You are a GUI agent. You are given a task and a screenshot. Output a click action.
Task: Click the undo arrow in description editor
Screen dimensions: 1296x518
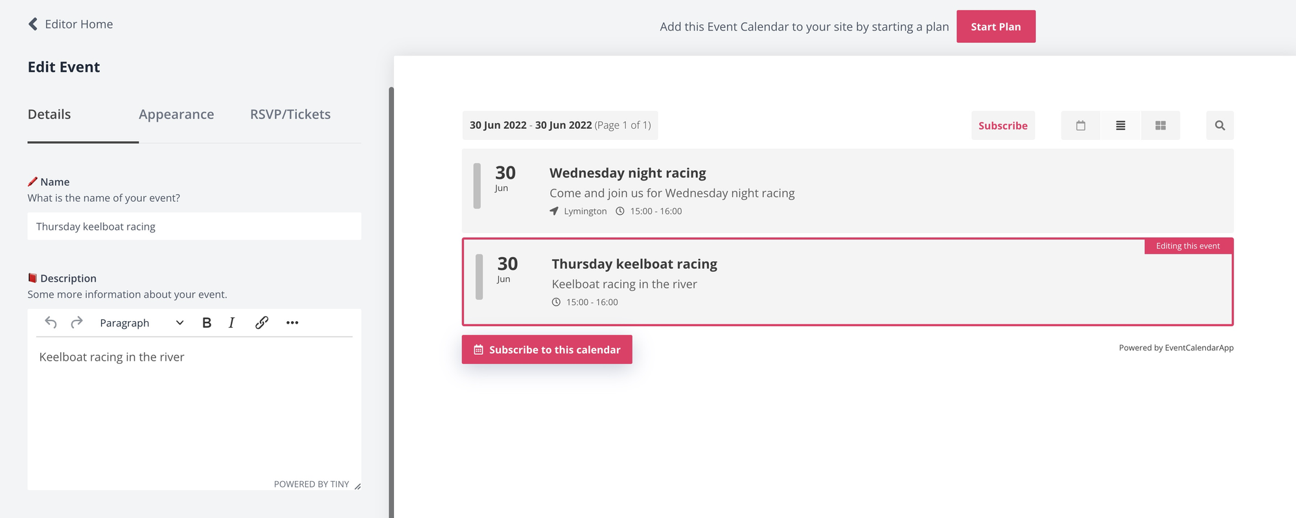click(x=51, y=322)
